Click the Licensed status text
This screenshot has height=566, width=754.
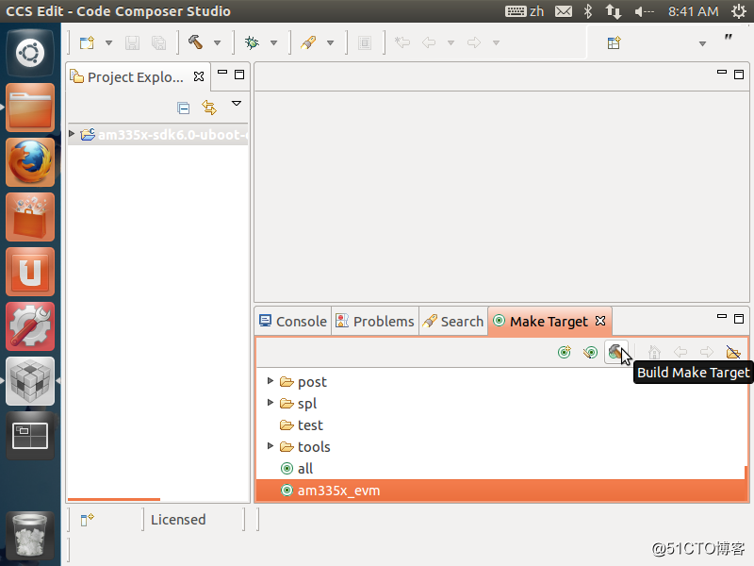coord(178,520)
